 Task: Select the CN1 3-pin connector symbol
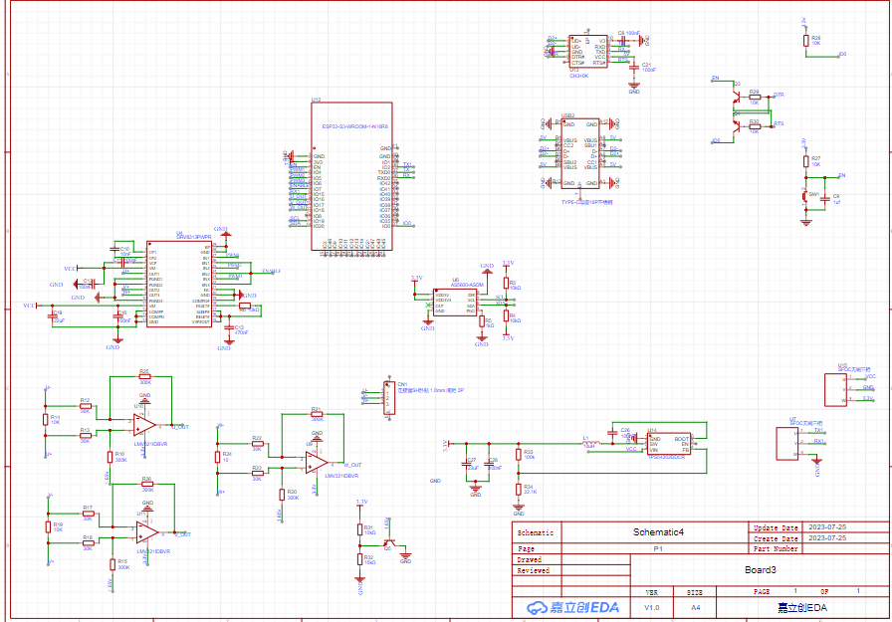click(x=389, y=398)
